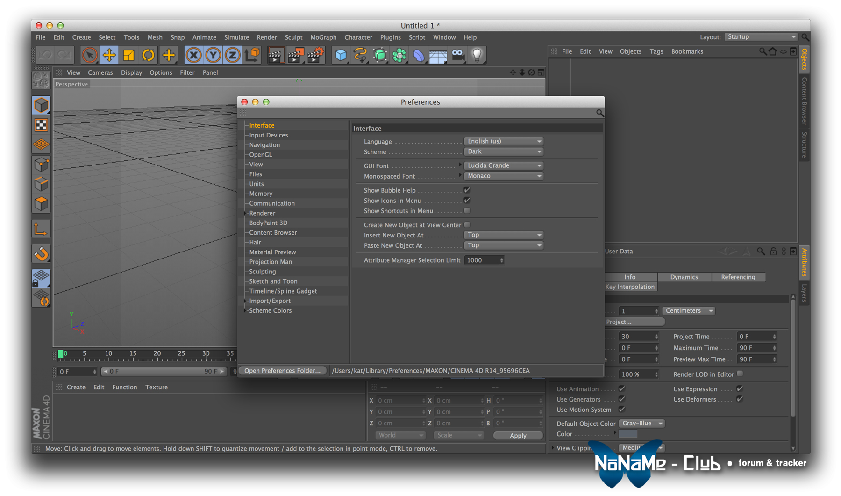The image size is (841, 496).
Task: Activate the Move tool
Action: (109, 55)
